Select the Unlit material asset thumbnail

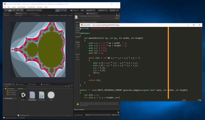[x=51, y=95]
